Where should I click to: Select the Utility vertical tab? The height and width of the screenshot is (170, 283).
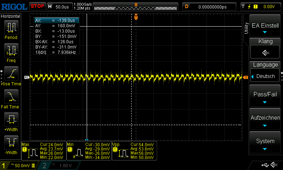point(246,28)
